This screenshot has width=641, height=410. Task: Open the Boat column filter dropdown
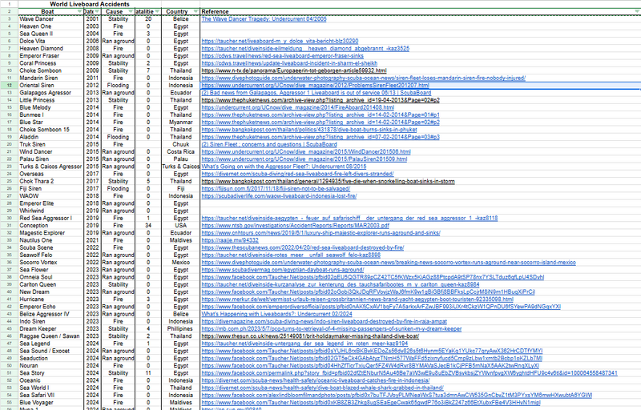pyautogui.click(x=78, y=12)
